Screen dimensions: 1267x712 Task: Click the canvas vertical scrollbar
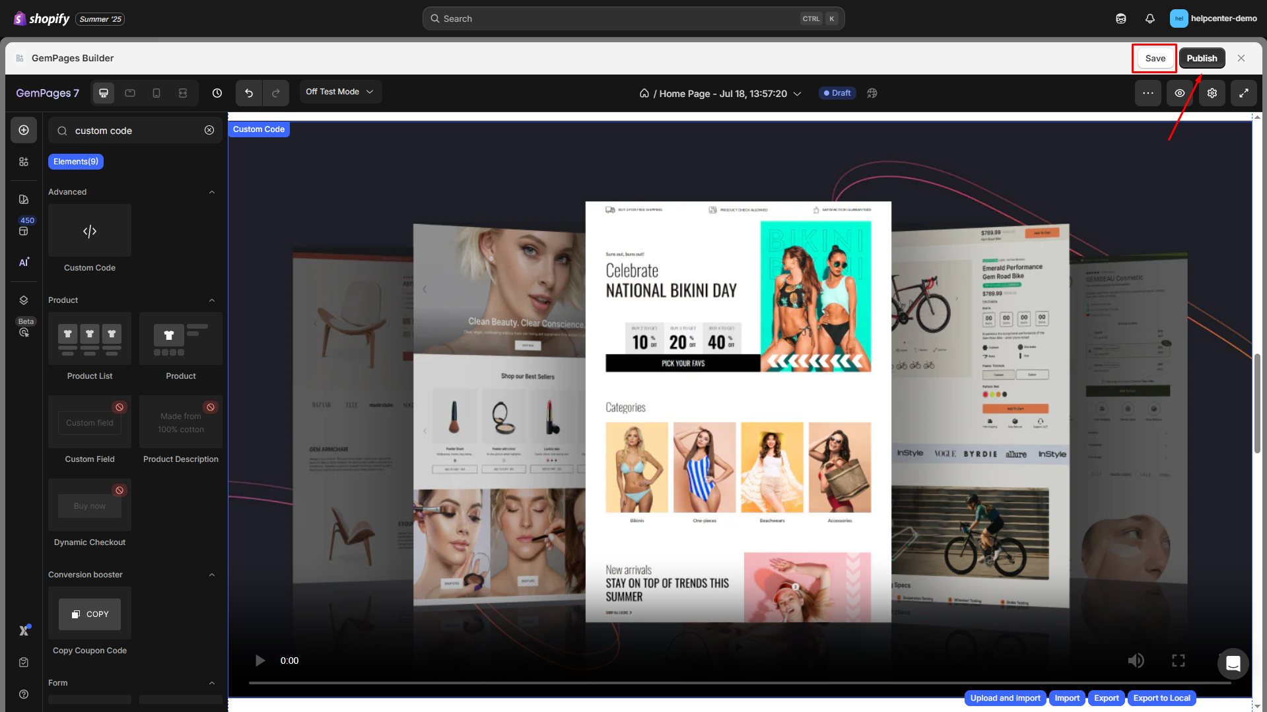1257,404
